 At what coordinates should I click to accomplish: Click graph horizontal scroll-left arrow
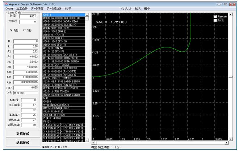pos(93,143)
